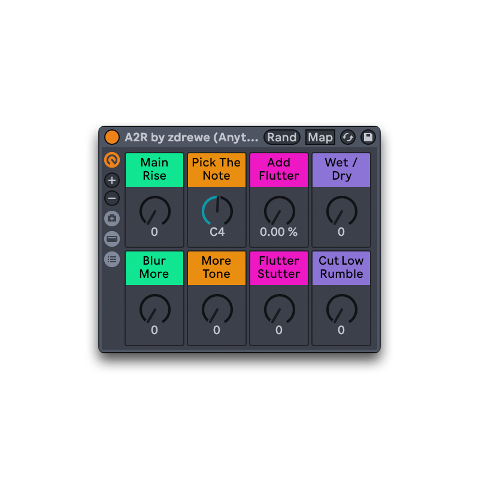Click the macro variations camera icon

(x=112, y=219)
